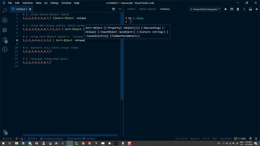Switch to the OUTPUT panel tab
Viewport: 260px width, 146px height.
click(x=131, y=9)
